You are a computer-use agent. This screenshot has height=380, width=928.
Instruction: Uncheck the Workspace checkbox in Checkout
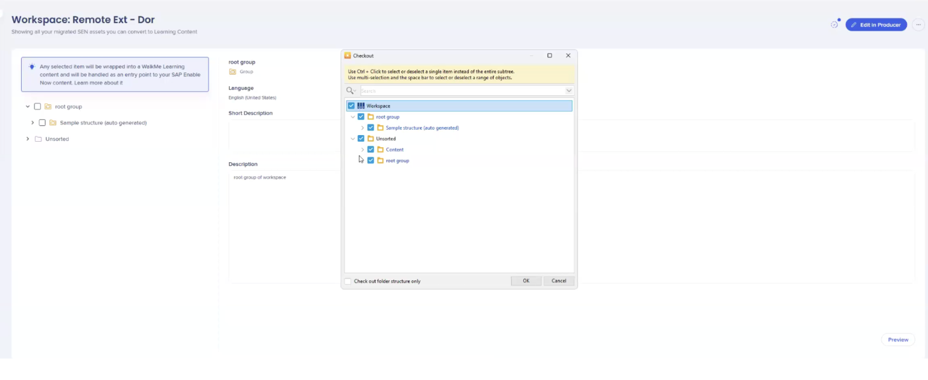(x=351, y=106)
